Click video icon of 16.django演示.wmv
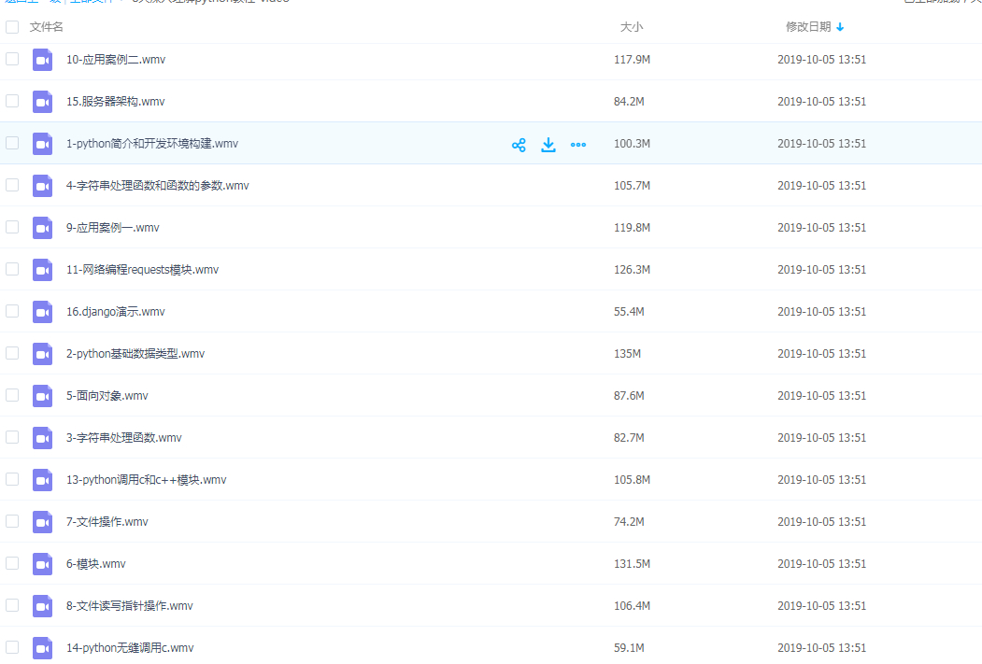Viewport: 982px width, 664px height. (x=43, y=312)
